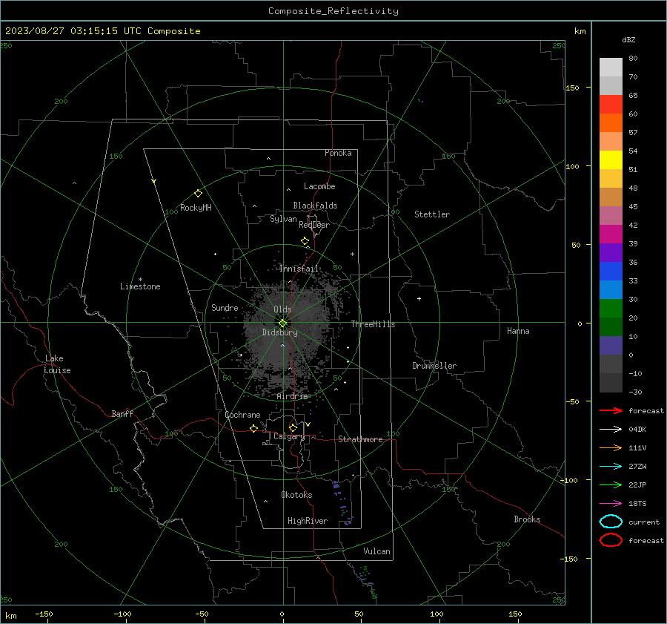Click the cyan 27ZW arrow icon

[611, 466]
